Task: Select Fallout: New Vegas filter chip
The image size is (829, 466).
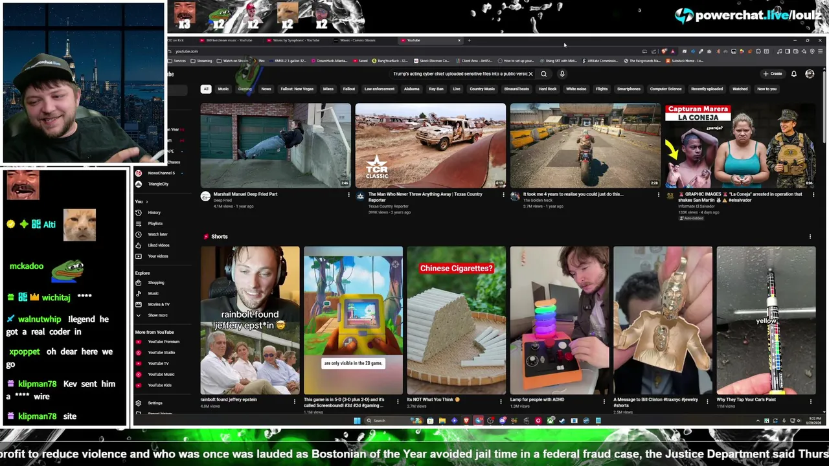Action: [x=297, y=89]
